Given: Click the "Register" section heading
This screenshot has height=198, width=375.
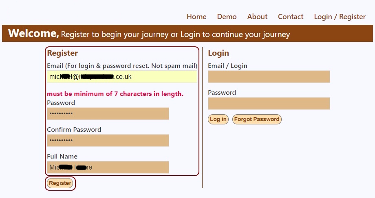Looking at the screenshot, I should (62, 53).
